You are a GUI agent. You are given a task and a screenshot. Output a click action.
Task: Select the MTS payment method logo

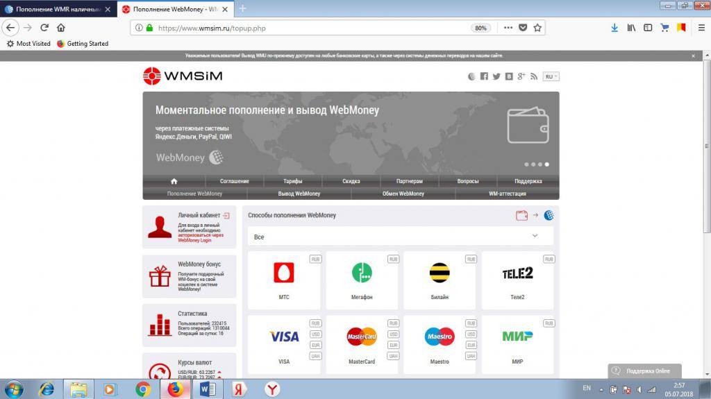click(283, 273)
